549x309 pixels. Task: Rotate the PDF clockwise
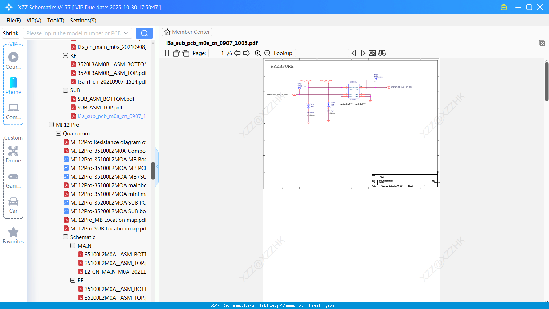185,53
